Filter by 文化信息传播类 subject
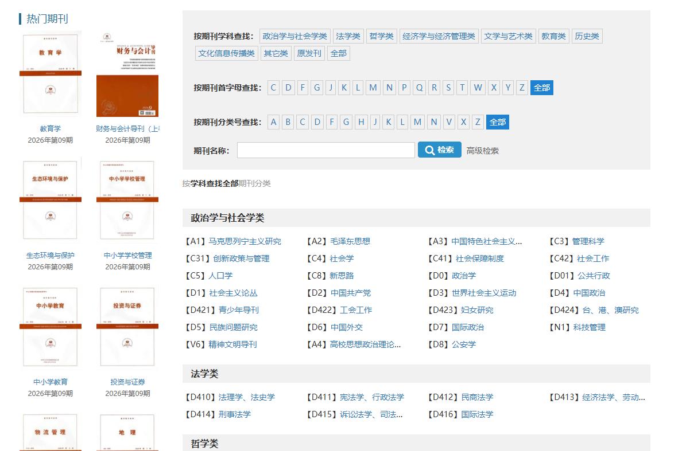This screenshot has height=451, width=690. (x=226, y=53)
